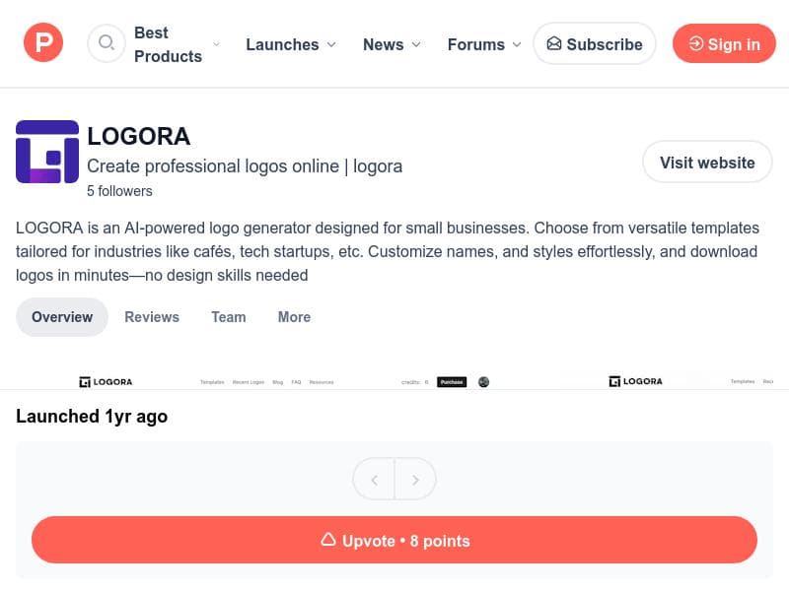Expand the Launches chevron
The image size is (789, 591).
point(331,44)
